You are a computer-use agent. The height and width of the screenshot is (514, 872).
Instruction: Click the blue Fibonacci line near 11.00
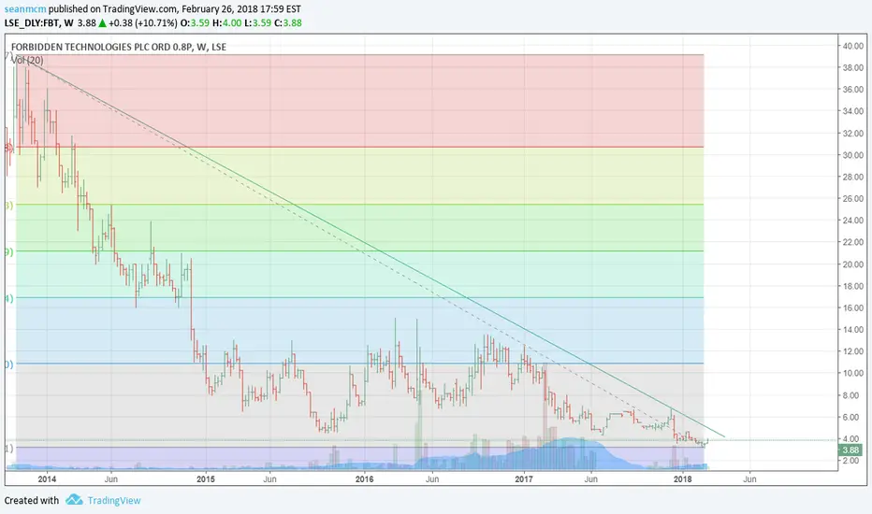pyautogui.click(x=360, y=364)
